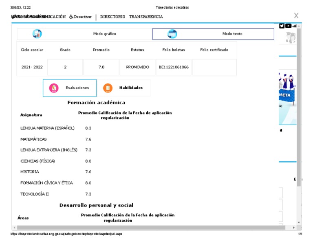Click the TECNOLOGÍA II grade 7.3
The image size is (313, 242).
88,194
